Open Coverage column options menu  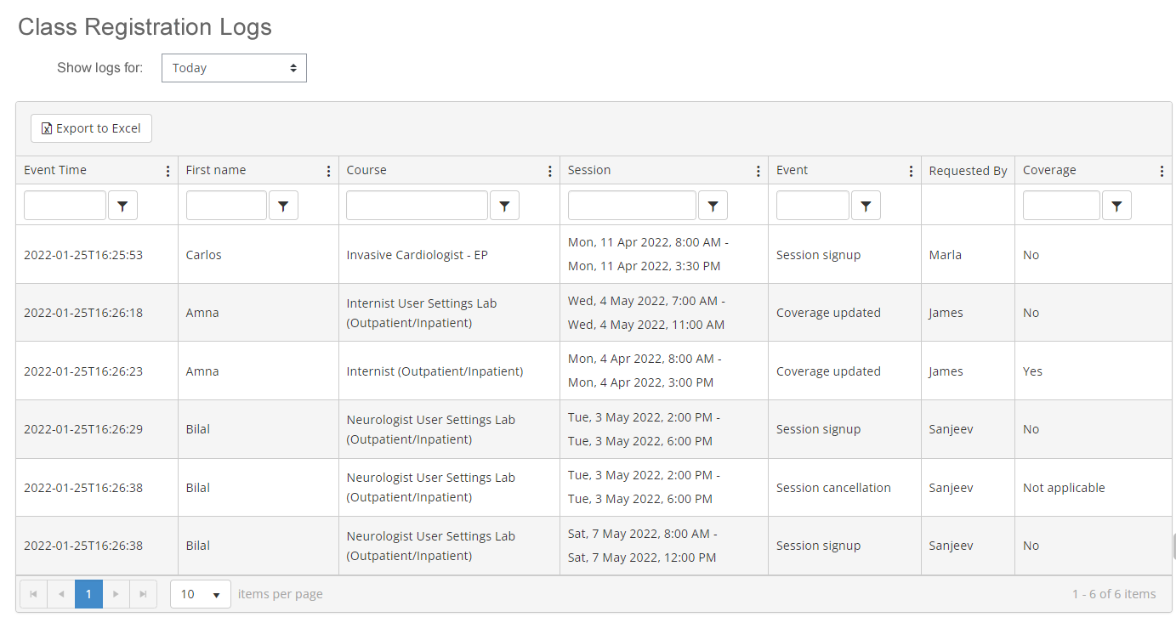tap(1162, 171)
